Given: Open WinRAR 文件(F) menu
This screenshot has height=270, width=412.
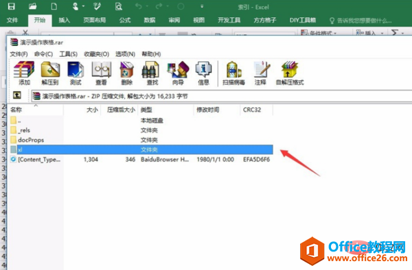Looking at the screenshot, I should tap(19, 54).
